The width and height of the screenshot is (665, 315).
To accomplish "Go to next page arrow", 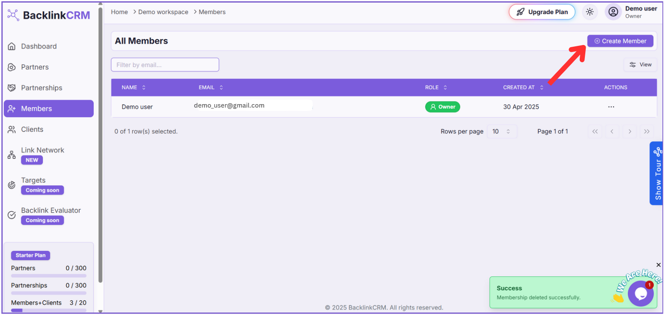I will [x=629, y=132].
